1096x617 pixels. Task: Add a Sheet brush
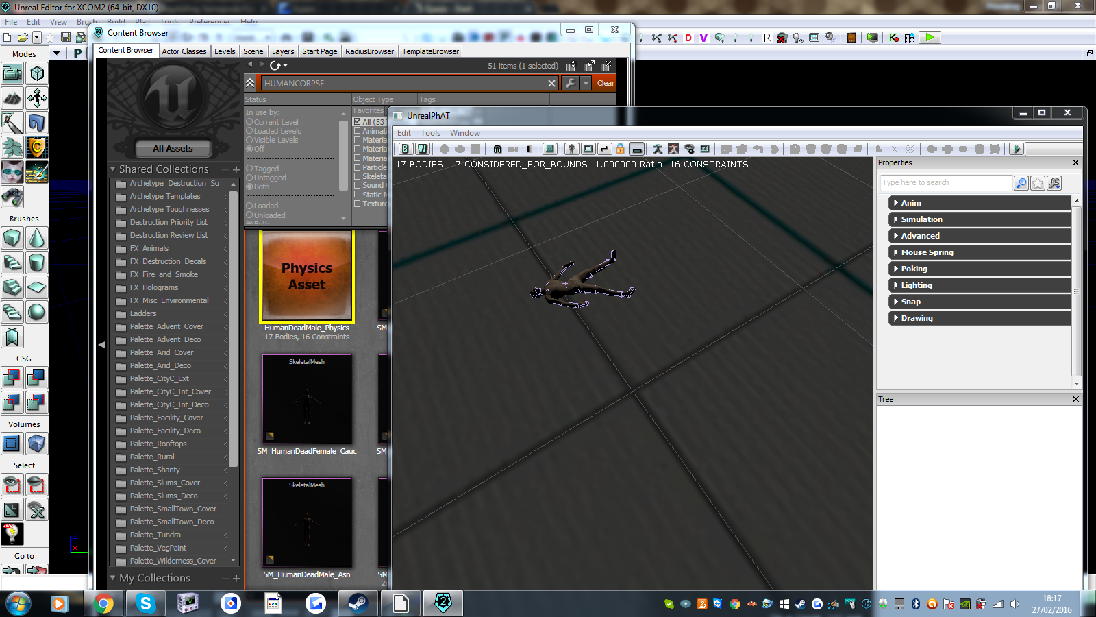37,287
